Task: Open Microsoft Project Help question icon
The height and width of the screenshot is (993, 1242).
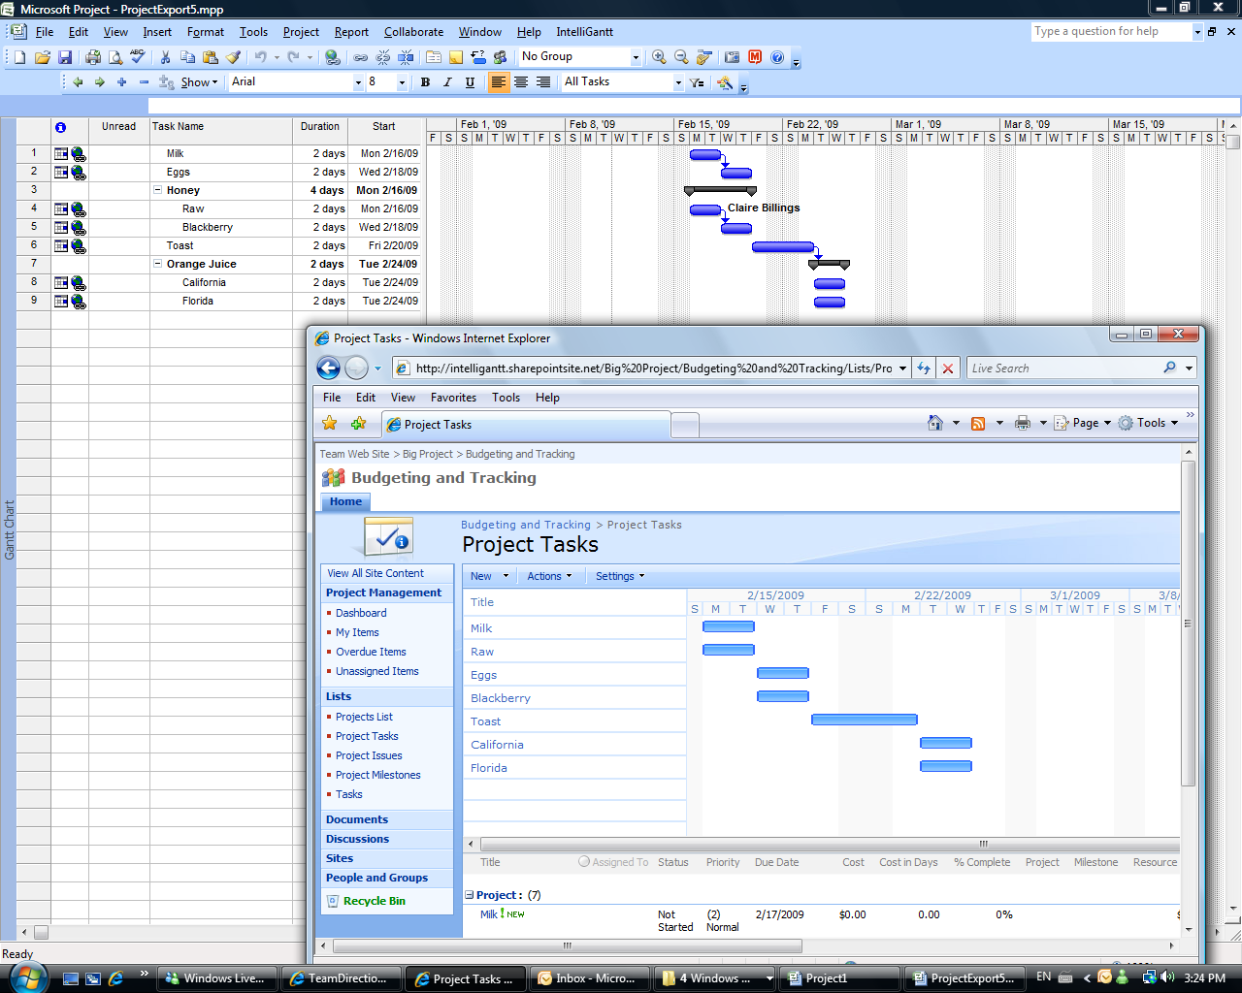Action: (777, 57)
